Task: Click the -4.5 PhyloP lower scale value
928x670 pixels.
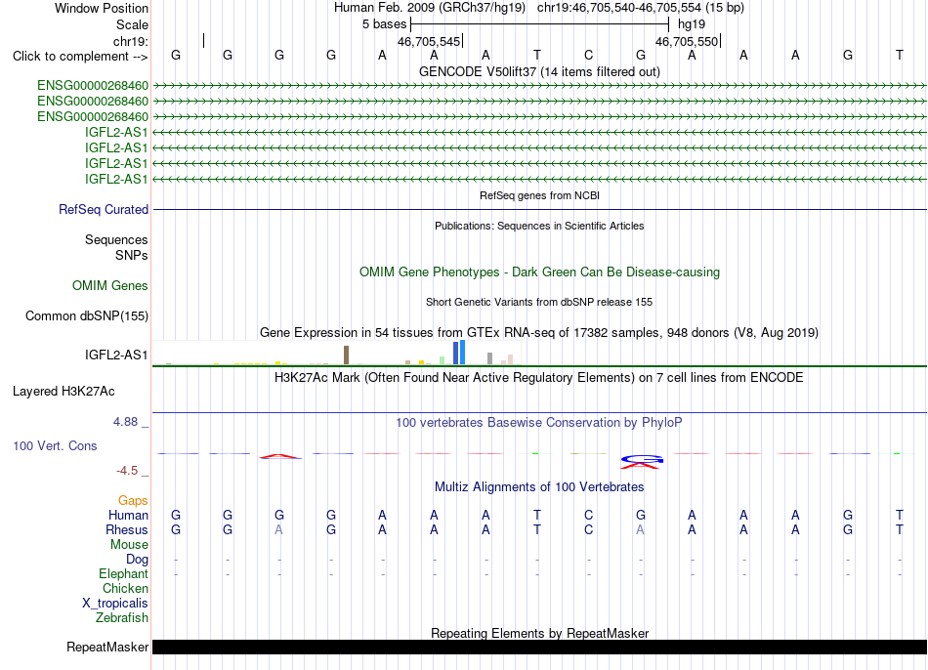Action: [x=127, y=471]
